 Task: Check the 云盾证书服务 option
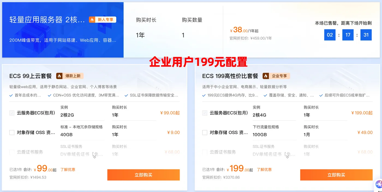11,152
